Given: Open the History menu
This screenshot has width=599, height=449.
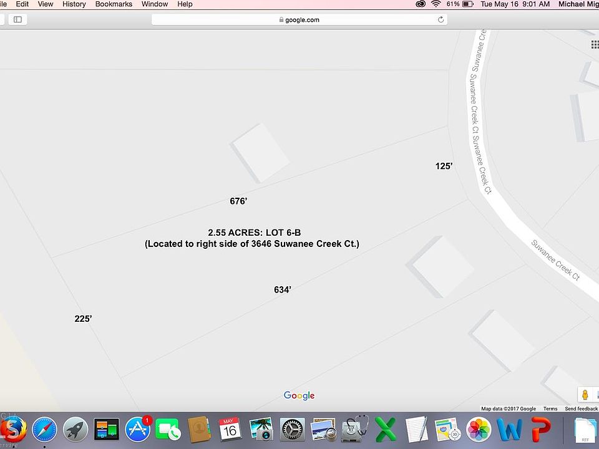Looking at the screenshot, I should 74,4.
